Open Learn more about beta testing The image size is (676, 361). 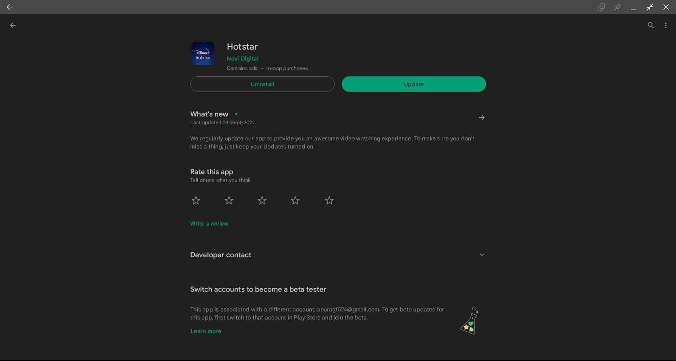pos(206,331)
